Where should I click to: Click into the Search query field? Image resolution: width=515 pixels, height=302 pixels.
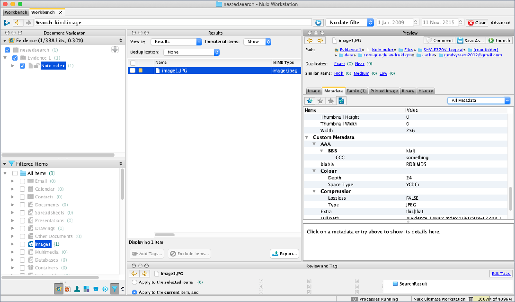coord(173,23)
